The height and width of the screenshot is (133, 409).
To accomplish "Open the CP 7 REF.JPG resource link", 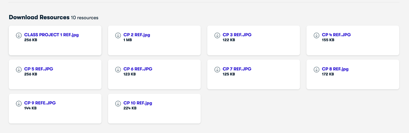I will pyautogui.click(x=237, y=69).
